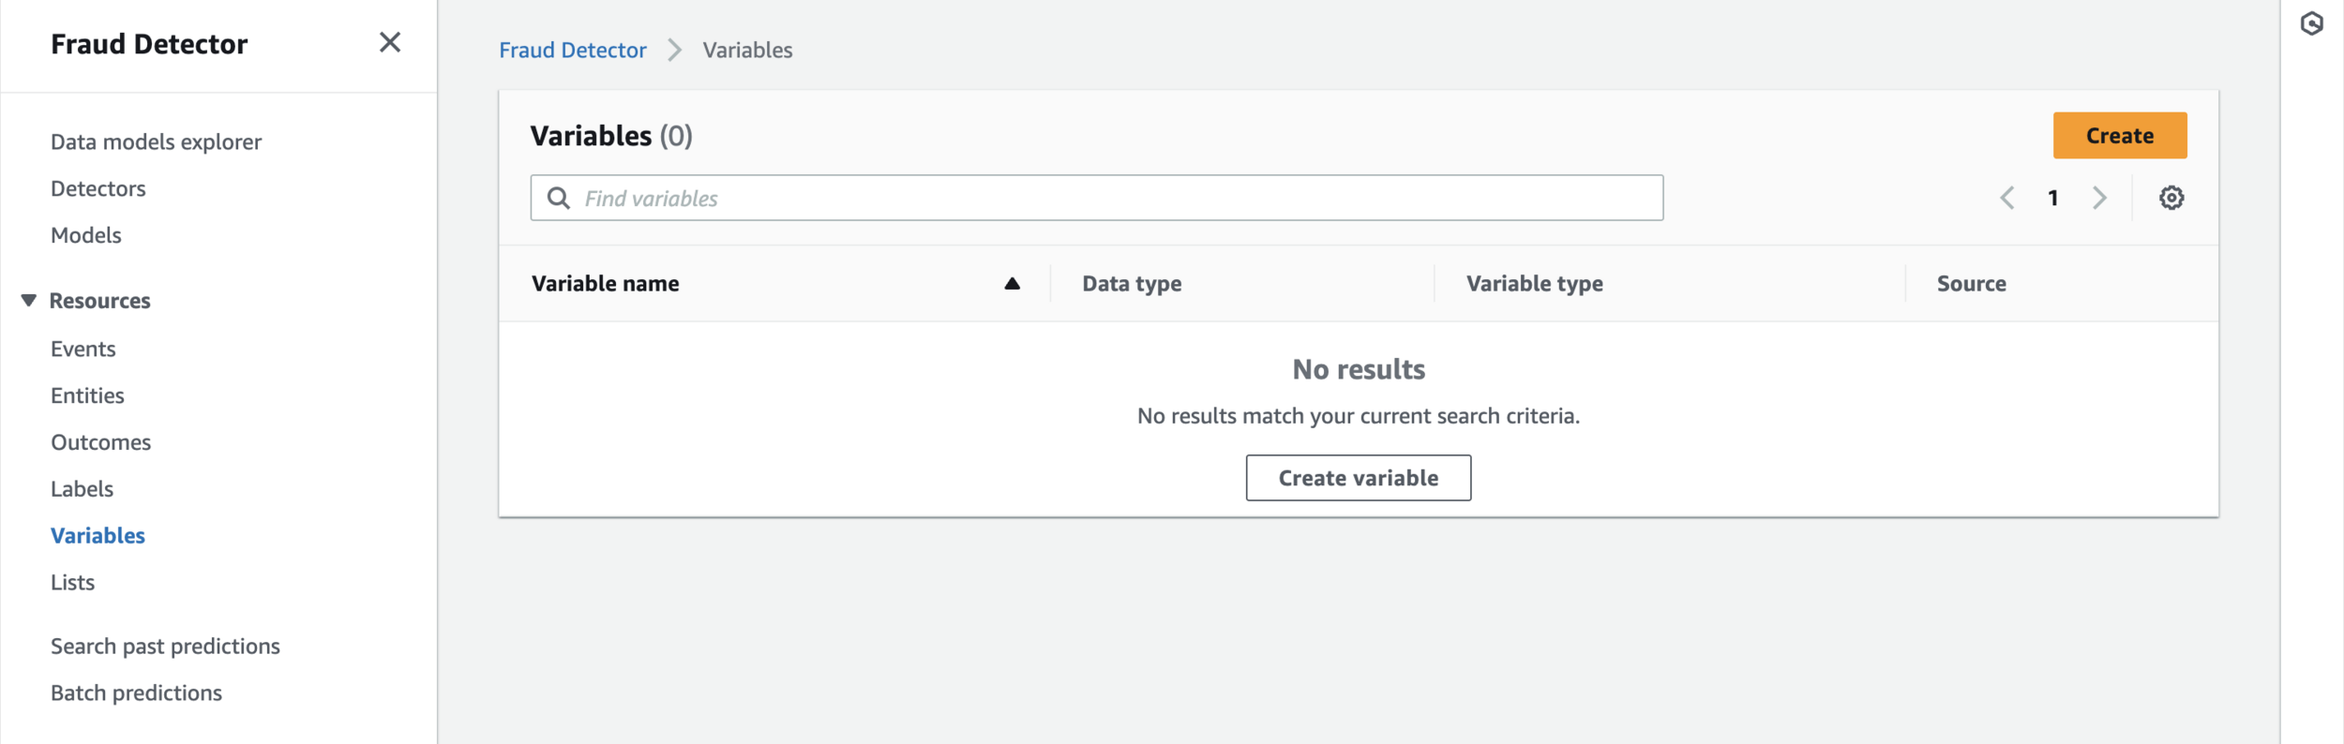Click the orange Create button
The image size is (2344, 744).
(2120, 136)
